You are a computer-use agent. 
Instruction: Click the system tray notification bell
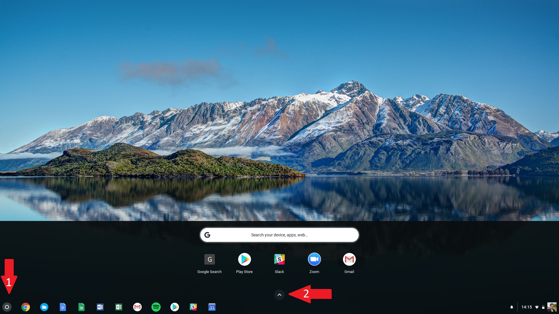pos(511,307)
